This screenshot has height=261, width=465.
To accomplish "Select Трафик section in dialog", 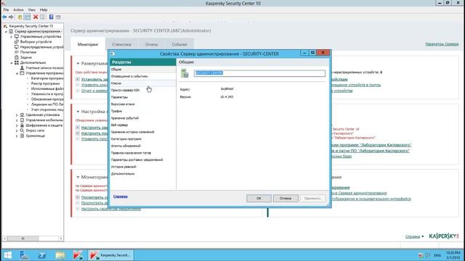I will (143, 111).
